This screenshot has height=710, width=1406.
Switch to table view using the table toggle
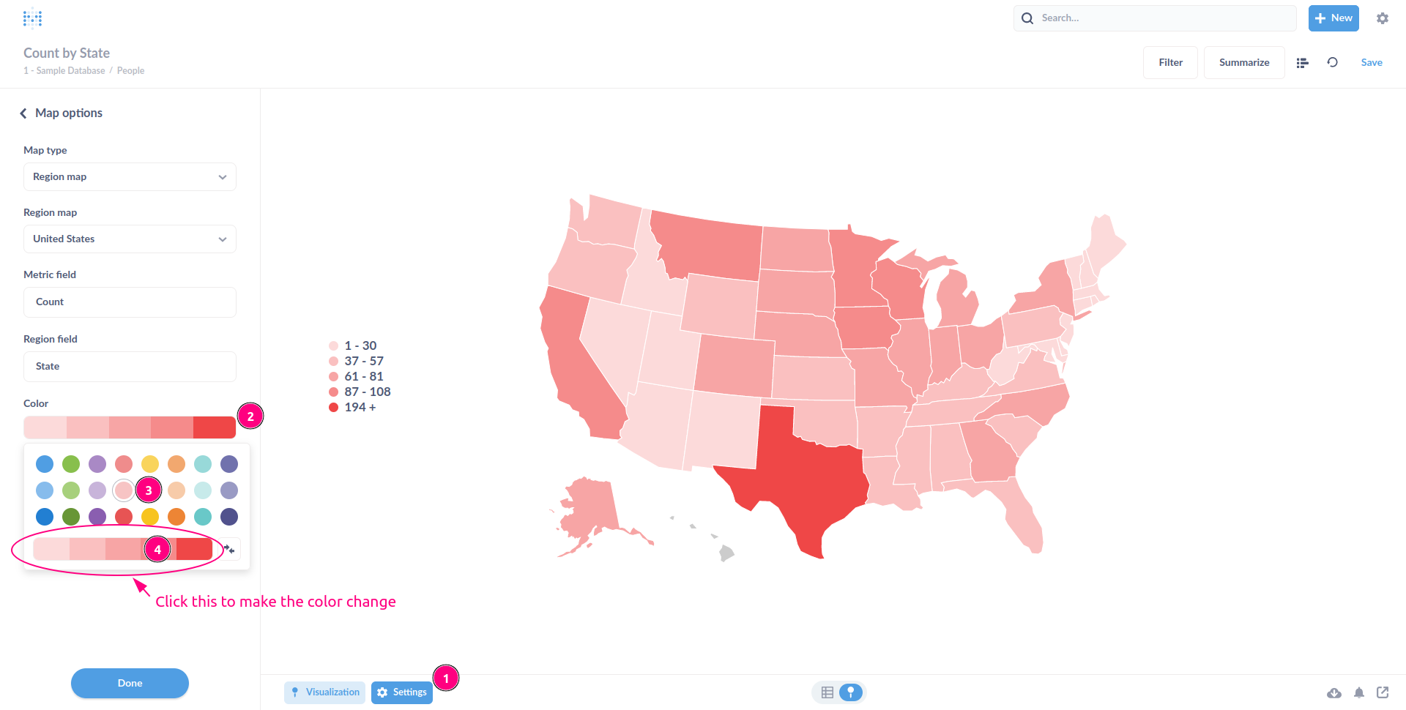[x=827, y=692]
